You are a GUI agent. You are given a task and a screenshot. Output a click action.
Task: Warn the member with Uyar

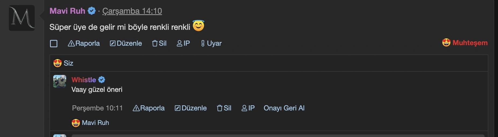click(x=211, y=44)
